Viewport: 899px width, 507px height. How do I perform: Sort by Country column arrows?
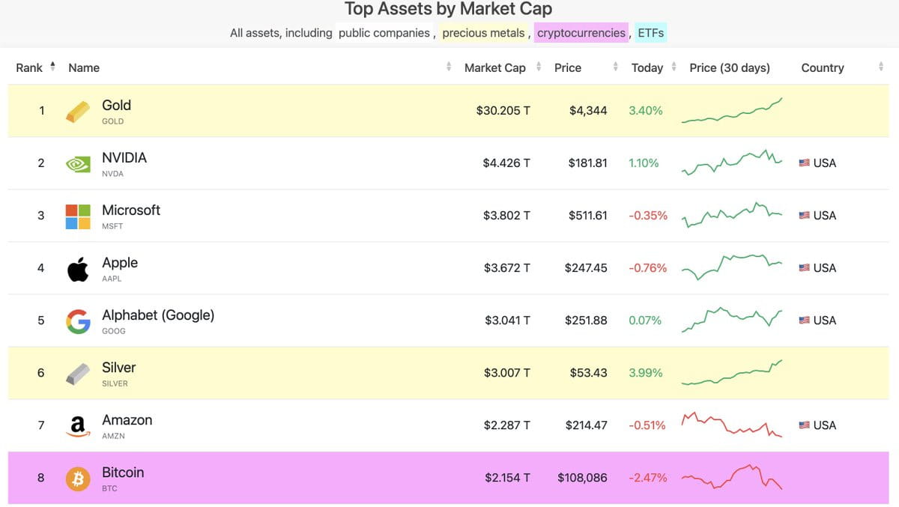(881, 67)
